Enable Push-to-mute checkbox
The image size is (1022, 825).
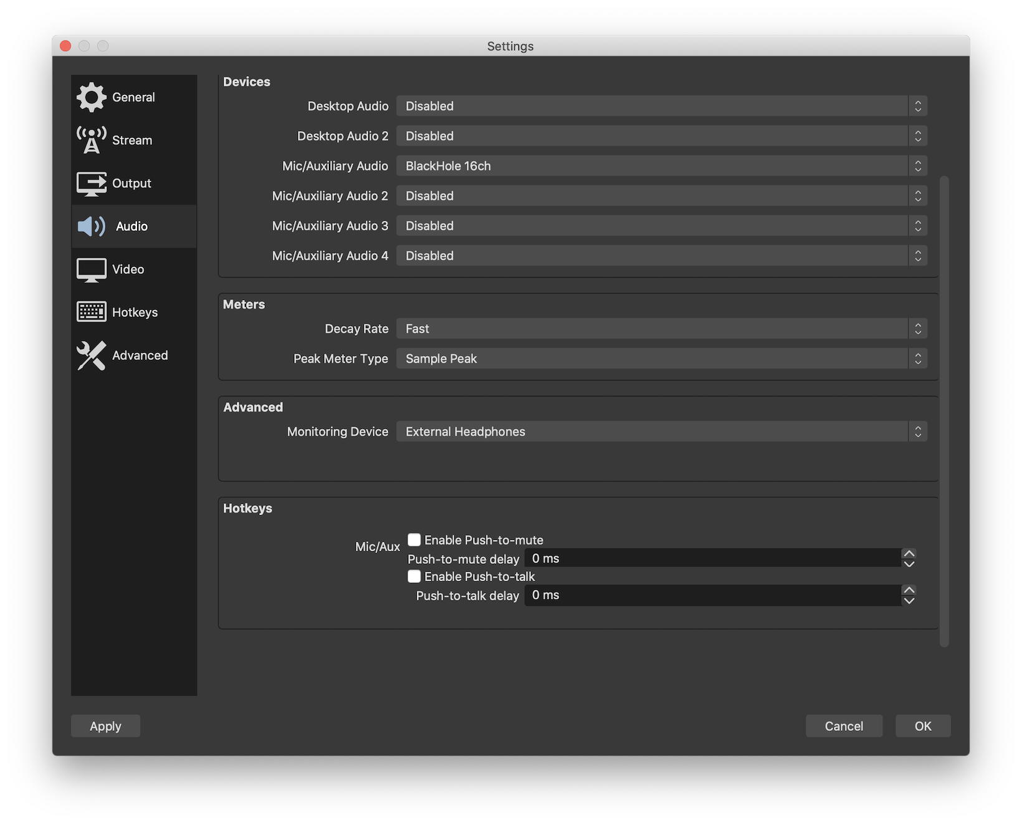point(414,539)
